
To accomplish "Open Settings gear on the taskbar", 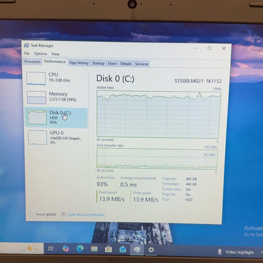I will coord(151,250).
